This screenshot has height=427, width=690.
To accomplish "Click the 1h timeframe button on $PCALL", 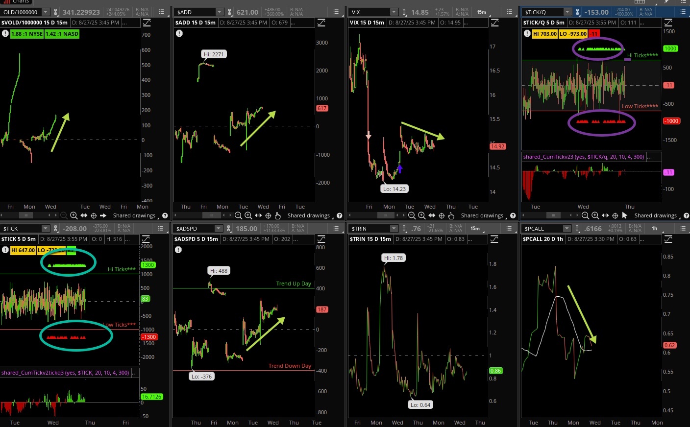I will coord(654,229).
